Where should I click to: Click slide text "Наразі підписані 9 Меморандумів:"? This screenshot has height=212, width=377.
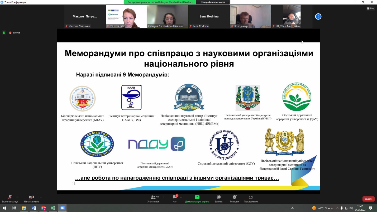[x=123, y=75]
